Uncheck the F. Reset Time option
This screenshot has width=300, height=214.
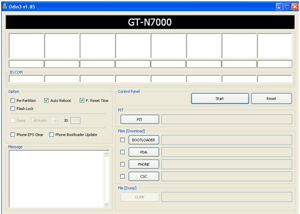coord(82,100)
